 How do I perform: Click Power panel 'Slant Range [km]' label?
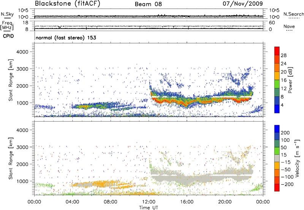tap(11, 80)
